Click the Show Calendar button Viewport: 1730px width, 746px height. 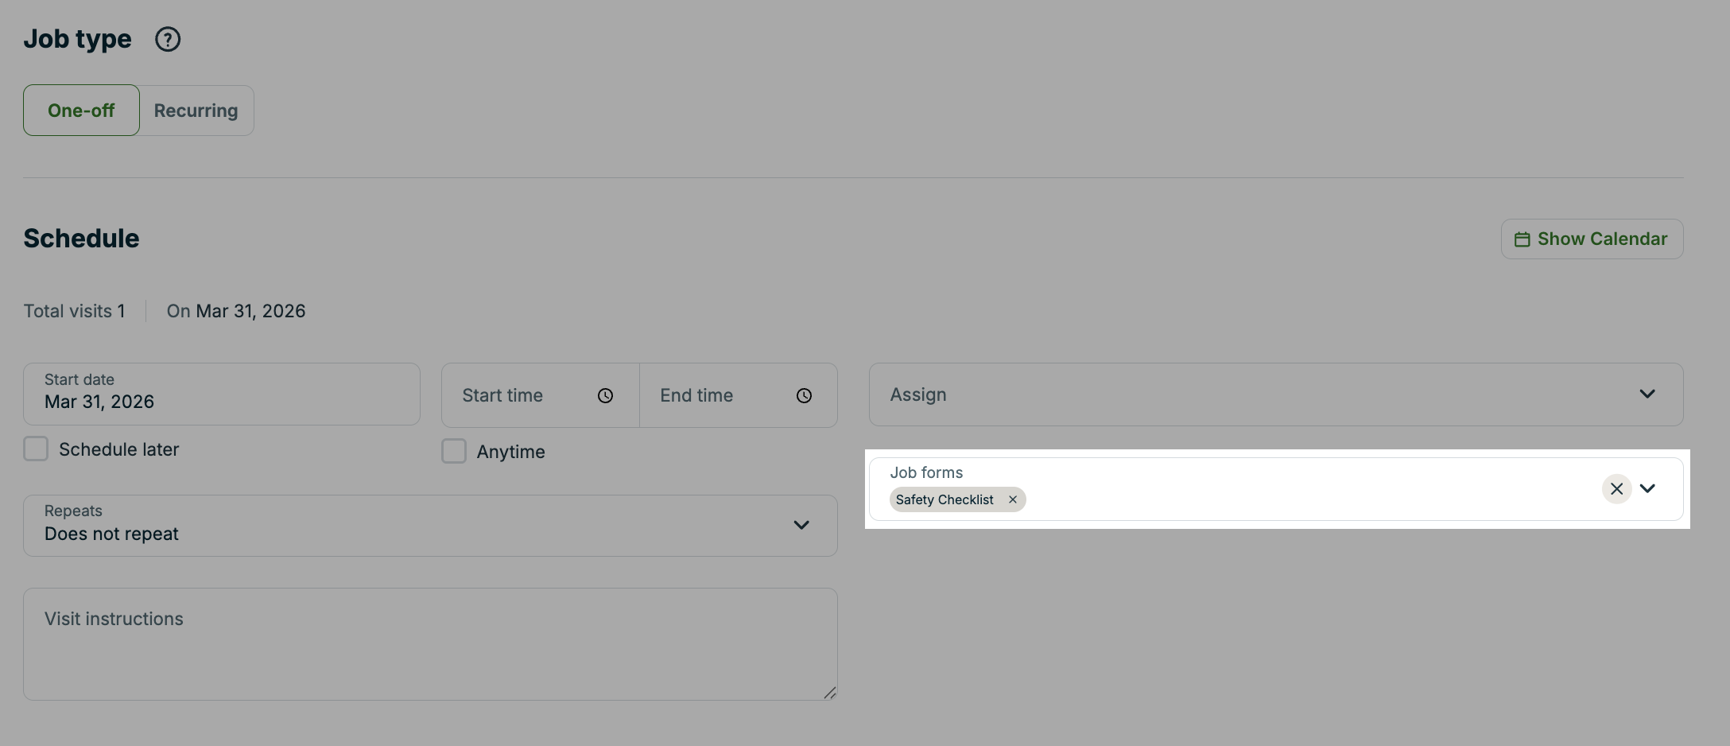[x=1591, y=239]
